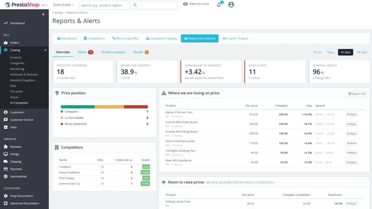Open Monitoring in the Catalog submenu

point(17,69)
